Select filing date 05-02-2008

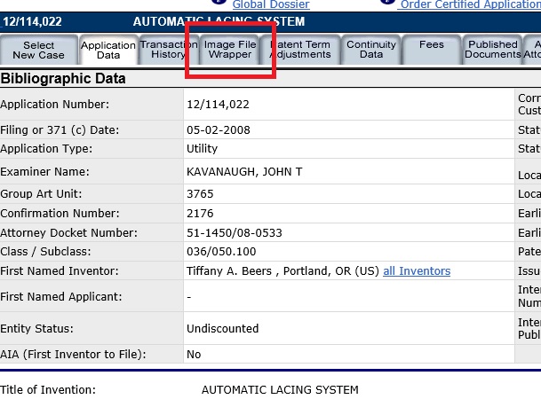(x=218, y=130)
